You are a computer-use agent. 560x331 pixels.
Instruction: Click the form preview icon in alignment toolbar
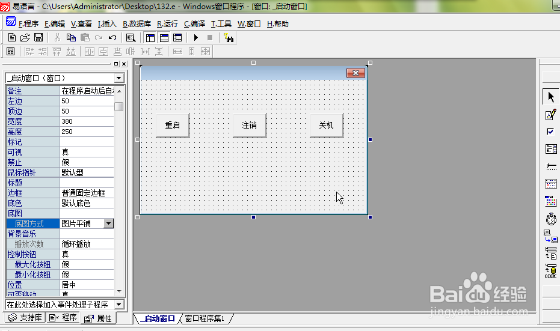(x=11, y=52)
